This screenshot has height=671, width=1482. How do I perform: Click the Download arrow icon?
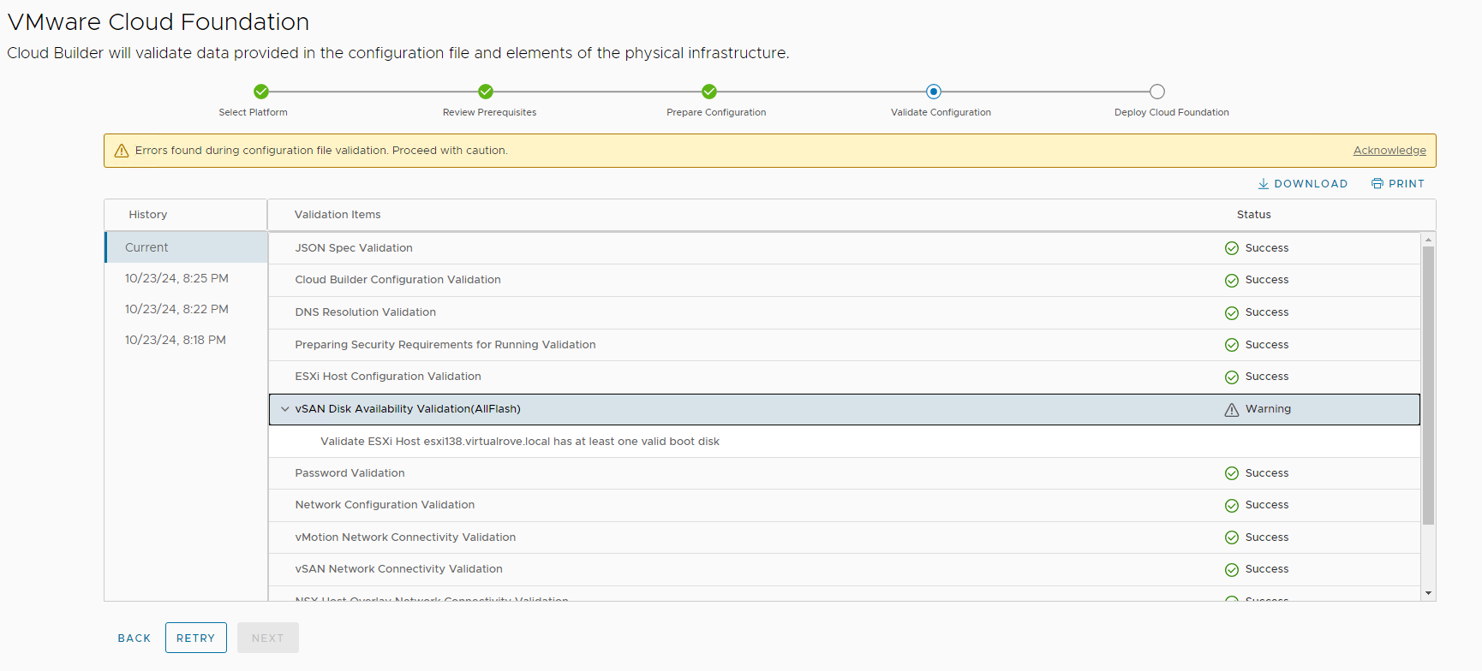pos(1263,184)
